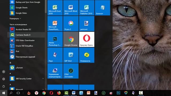Launch the IObit Uninstaller tile

pos(71,71)
